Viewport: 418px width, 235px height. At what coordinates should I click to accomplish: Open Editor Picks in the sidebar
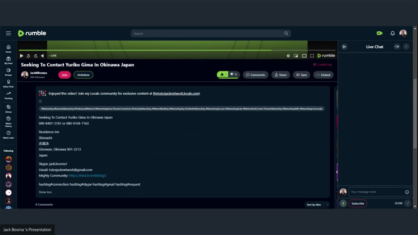point(8,84)
